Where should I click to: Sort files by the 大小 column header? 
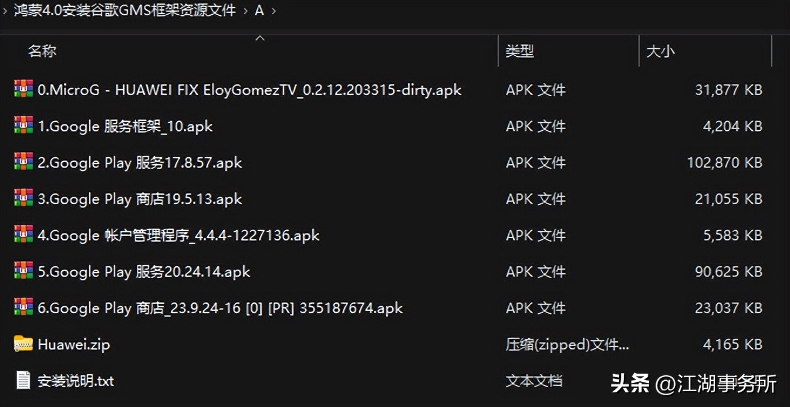coord(661,51)
